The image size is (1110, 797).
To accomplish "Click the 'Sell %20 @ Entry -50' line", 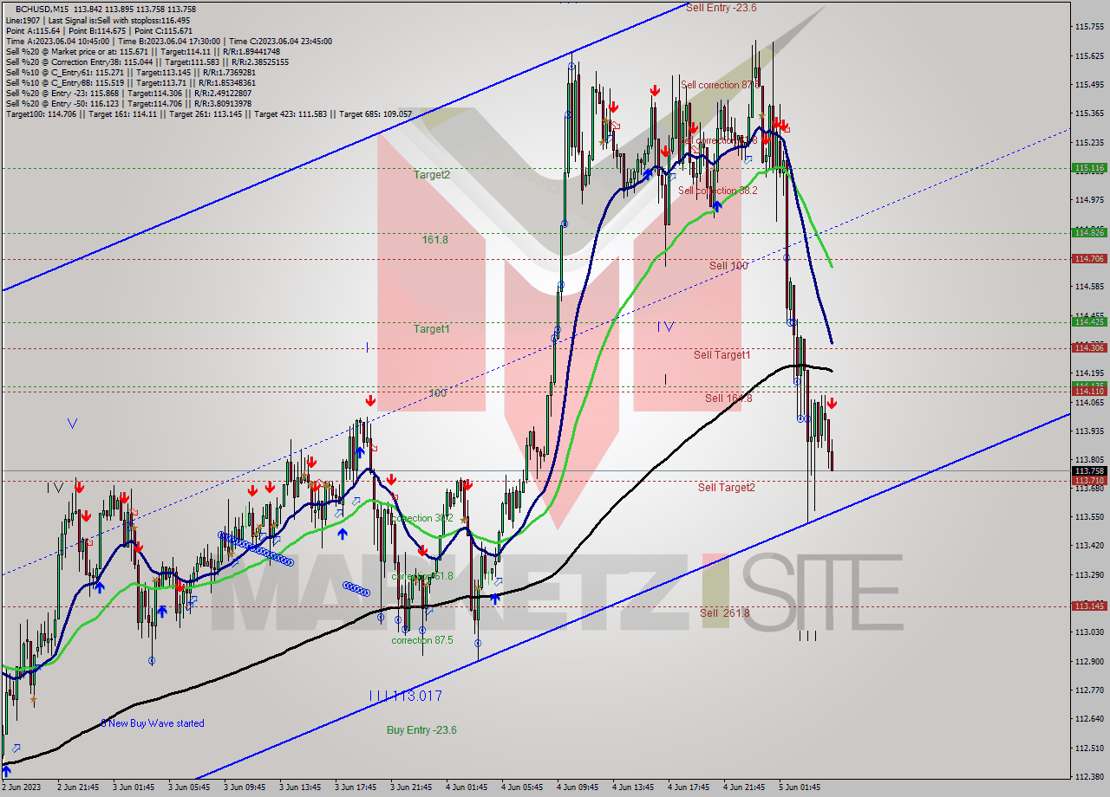I will 128,104.
